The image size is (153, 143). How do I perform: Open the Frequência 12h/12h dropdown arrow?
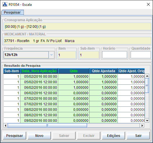[51, 55]
